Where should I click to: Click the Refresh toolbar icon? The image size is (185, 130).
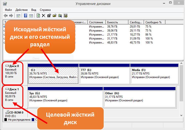38,15
